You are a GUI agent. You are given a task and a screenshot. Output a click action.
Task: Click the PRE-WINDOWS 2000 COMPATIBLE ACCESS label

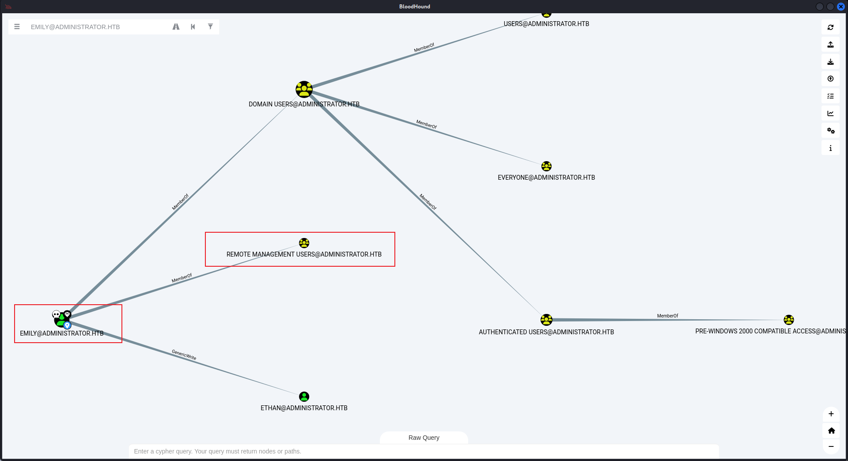770,331
